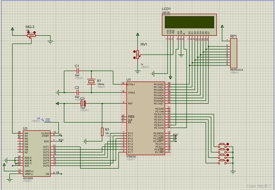Click the 'RESPACK-8' label under RP1
Viewport: 275px width, 190px height.
pos(237,70)
